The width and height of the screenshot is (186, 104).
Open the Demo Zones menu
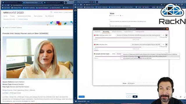pos(38,16)
